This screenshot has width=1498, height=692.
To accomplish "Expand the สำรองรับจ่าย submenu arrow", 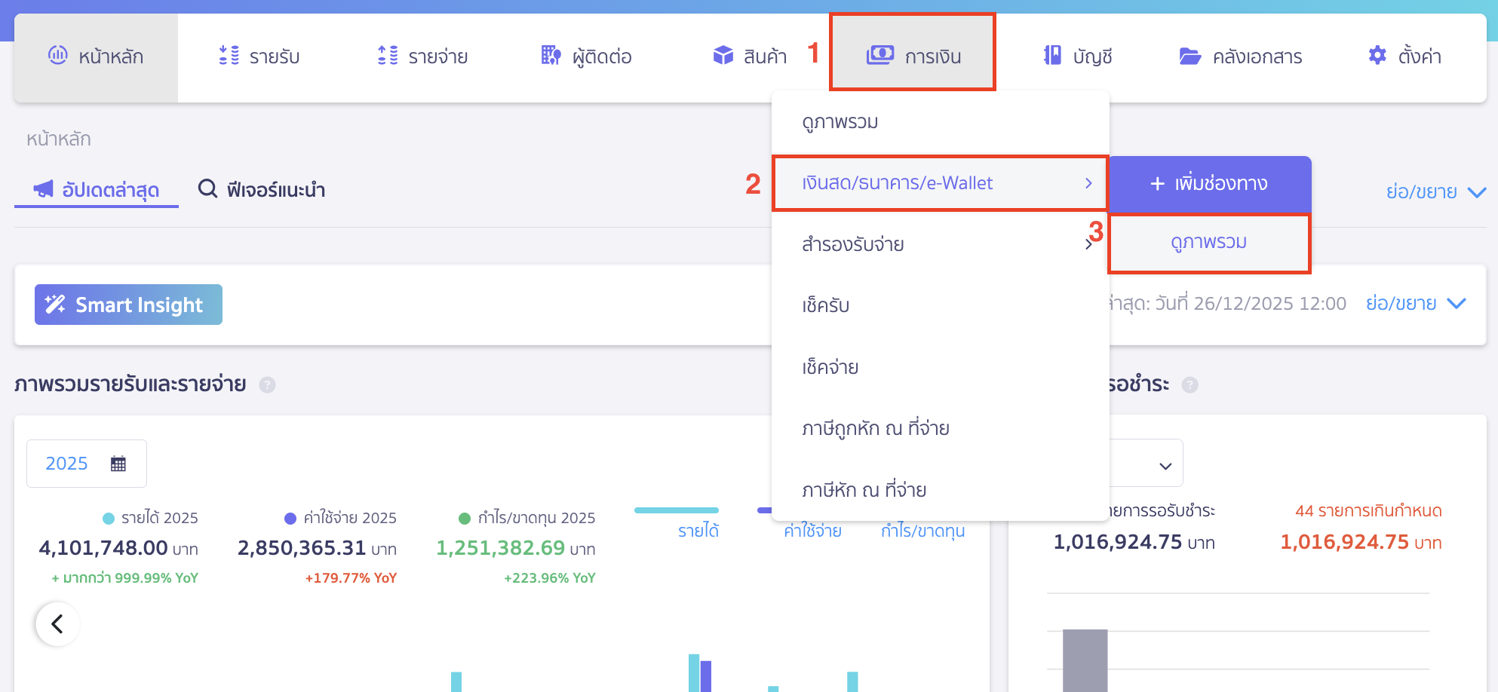I will (1088, 244).
